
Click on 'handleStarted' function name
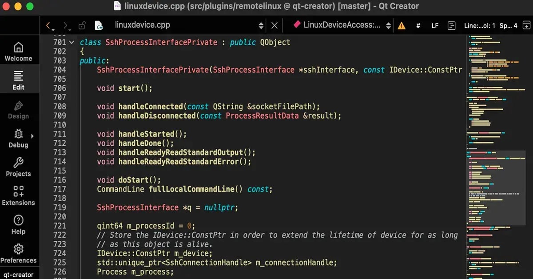pos(146,134)
